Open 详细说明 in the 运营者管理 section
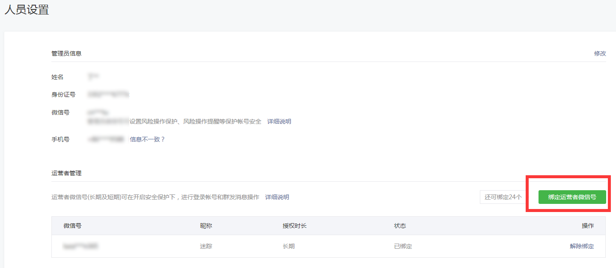616x268 pixels. (x=277, y=197)
